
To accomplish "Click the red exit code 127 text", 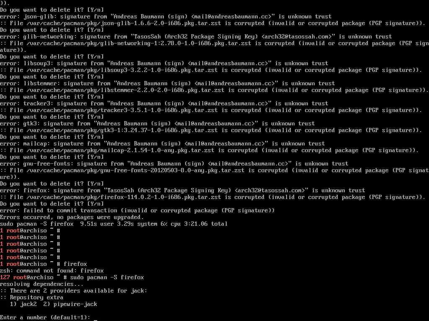I will point(5,278).
